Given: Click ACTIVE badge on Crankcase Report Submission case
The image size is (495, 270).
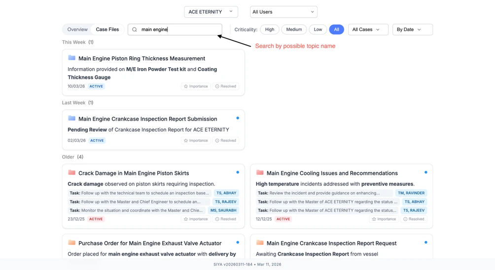Looking at the screenshot, I should [x=97, y=140].
